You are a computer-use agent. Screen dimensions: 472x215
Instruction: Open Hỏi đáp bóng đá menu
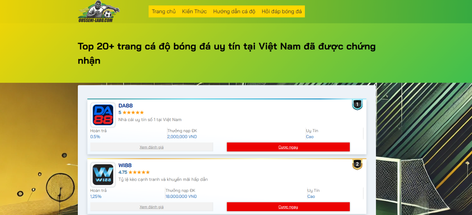(x=282, y=11)
